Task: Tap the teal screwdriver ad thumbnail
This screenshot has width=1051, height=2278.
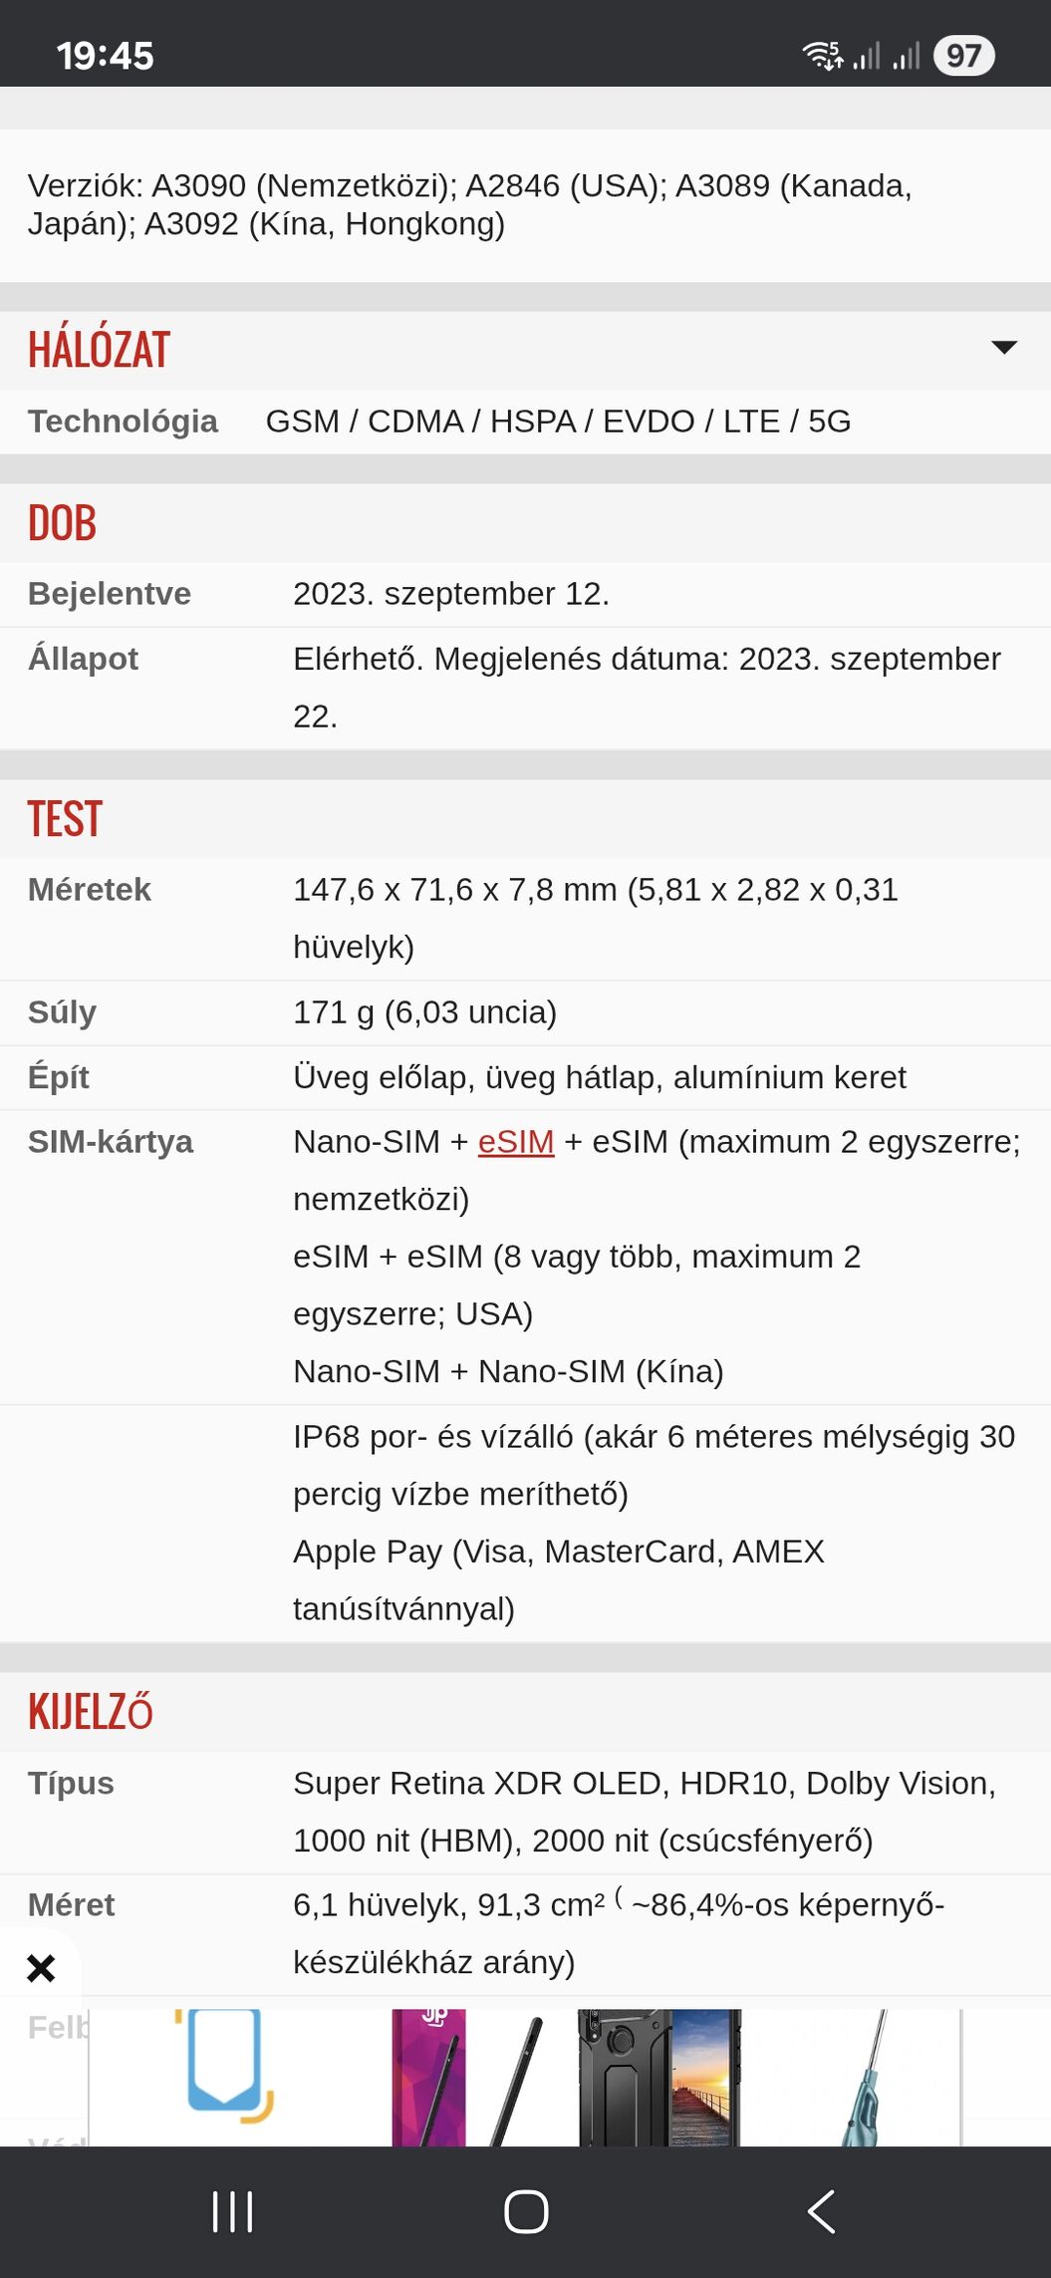Action: point(864,2077)
